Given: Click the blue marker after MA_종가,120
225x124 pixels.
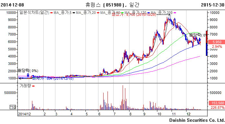Looking at the screenshot, I should (x=149, y=13).
